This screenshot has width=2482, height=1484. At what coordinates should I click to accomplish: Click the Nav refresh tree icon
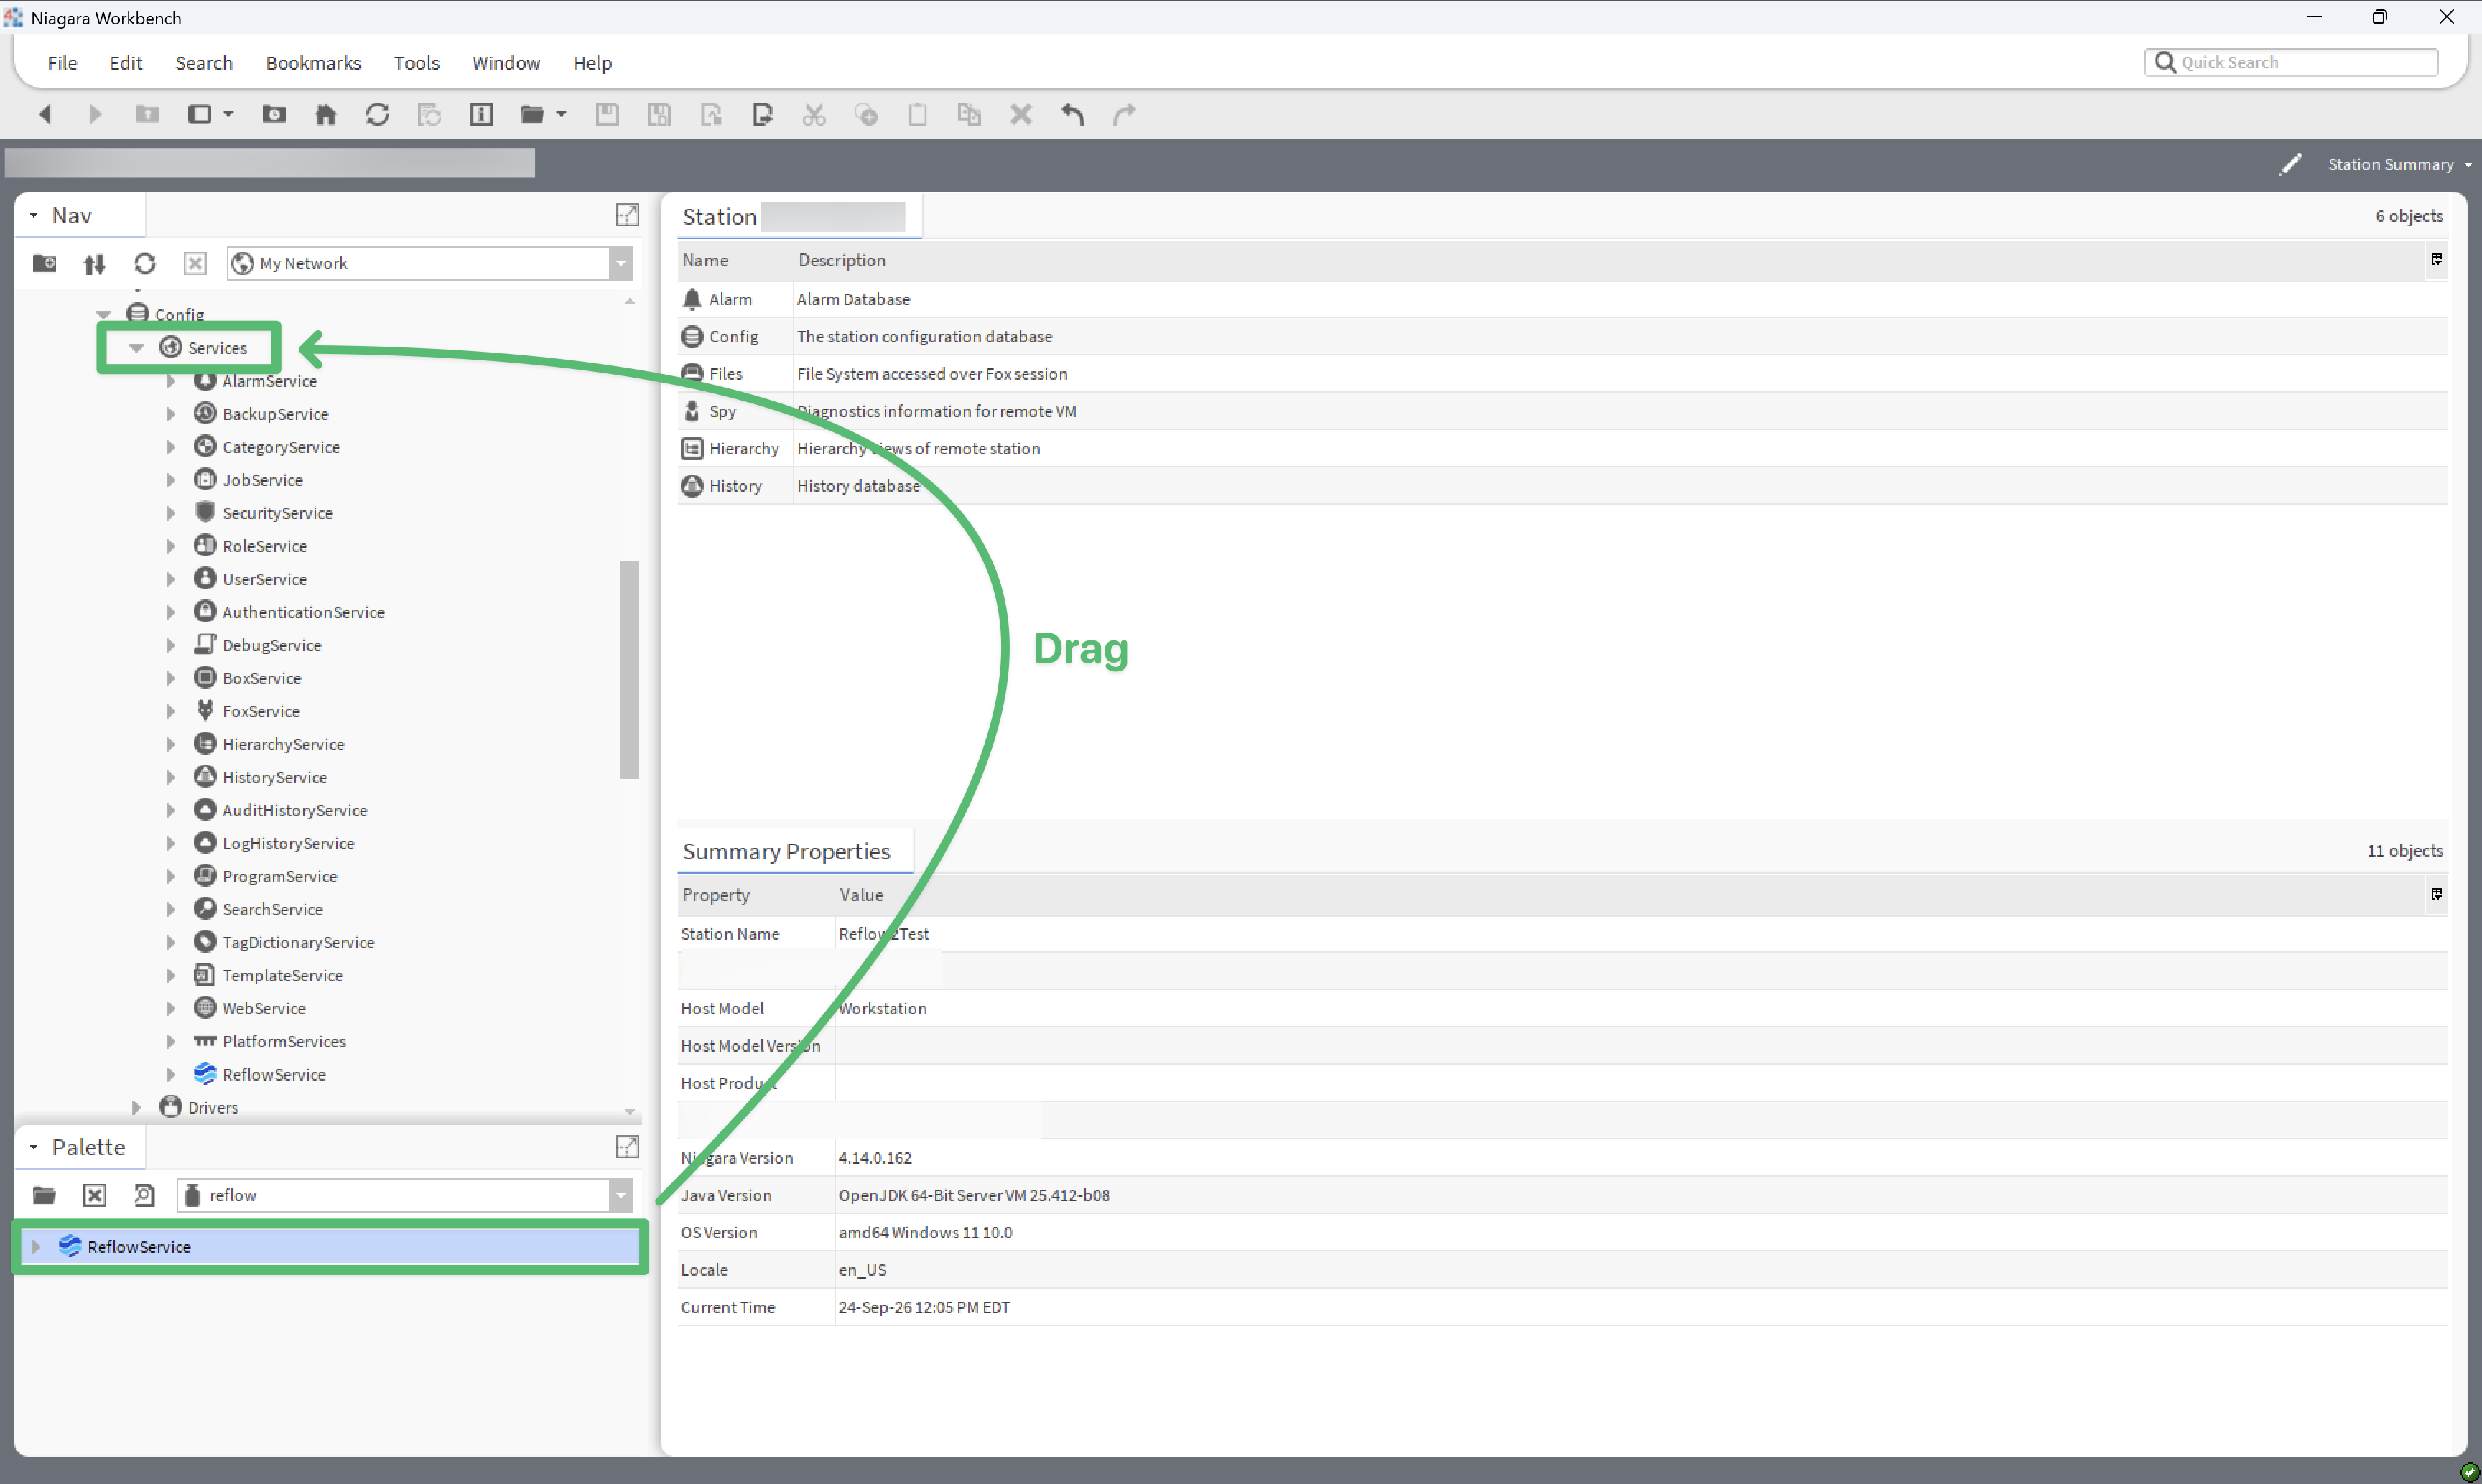145,263
